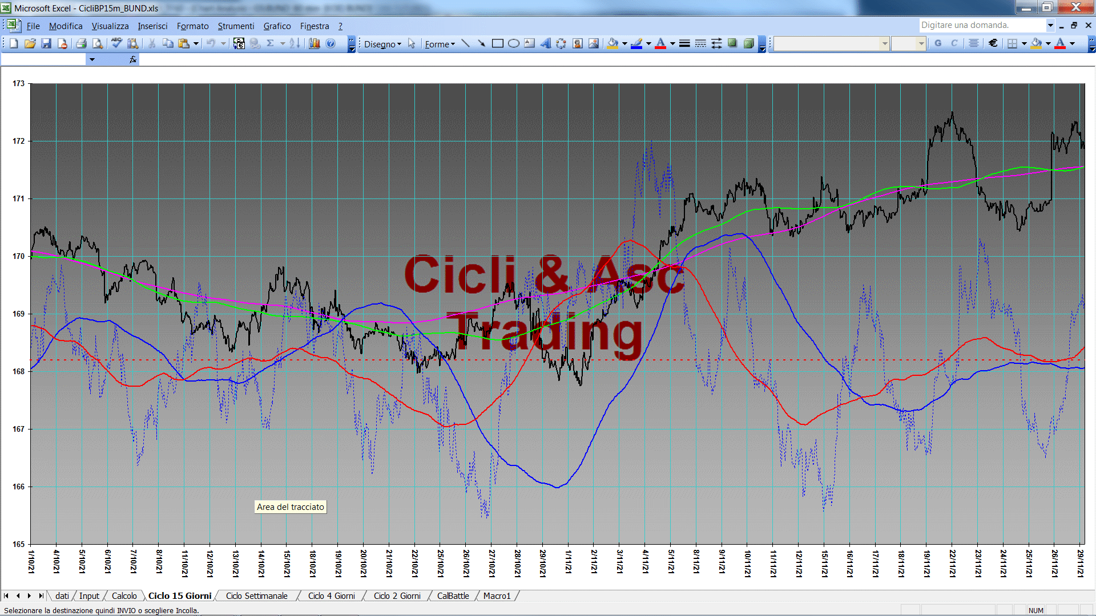The width and height of the screenshot is (1096, 616).
Task: Select the Arrow drawing tool
Action: click(481, 43)
